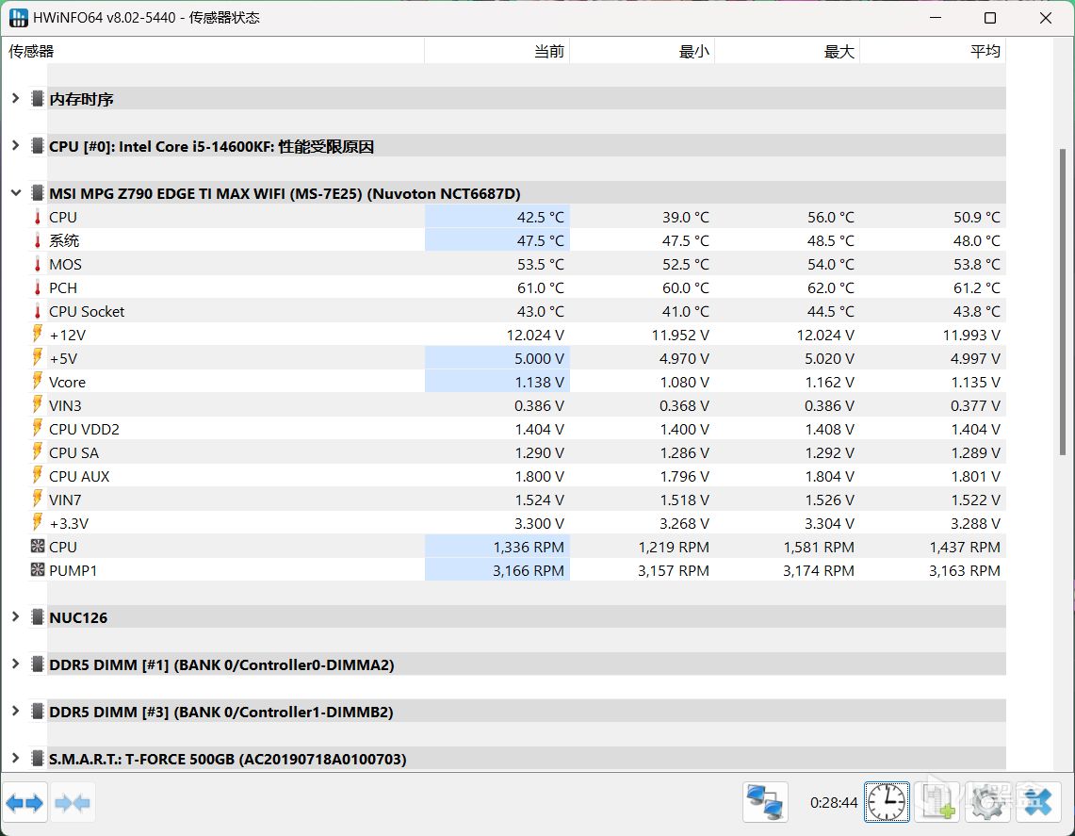Click the thermometer icon beside MOS
The image size is (1075, 836).
tap(38, 265)
